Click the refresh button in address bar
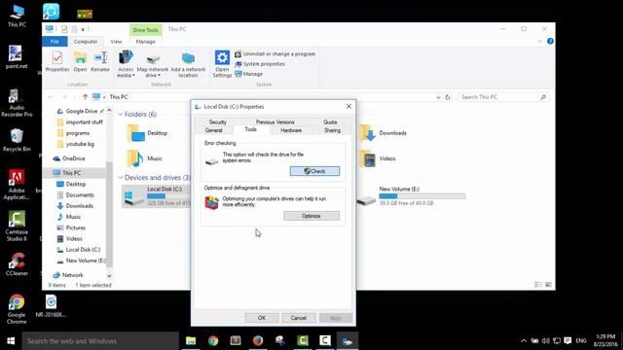Image resolution: width=623 pixels, height=350 pixels. [448, 97]
